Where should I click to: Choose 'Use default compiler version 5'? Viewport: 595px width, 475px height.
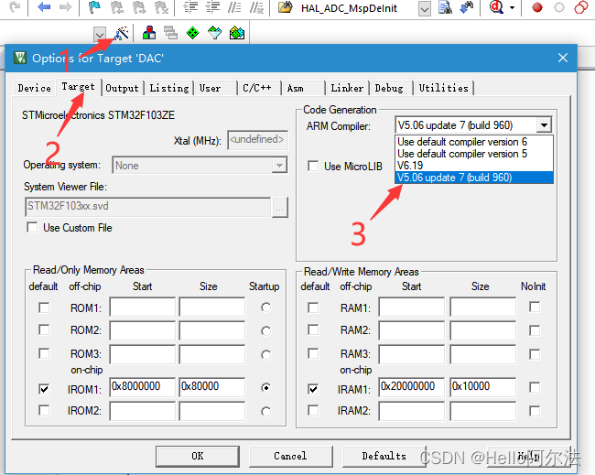pos(474,154)
